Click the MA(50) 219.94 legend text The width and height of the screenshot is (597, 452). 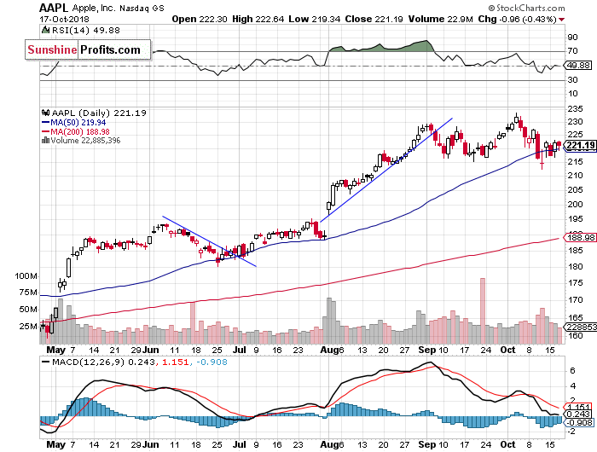78,123
